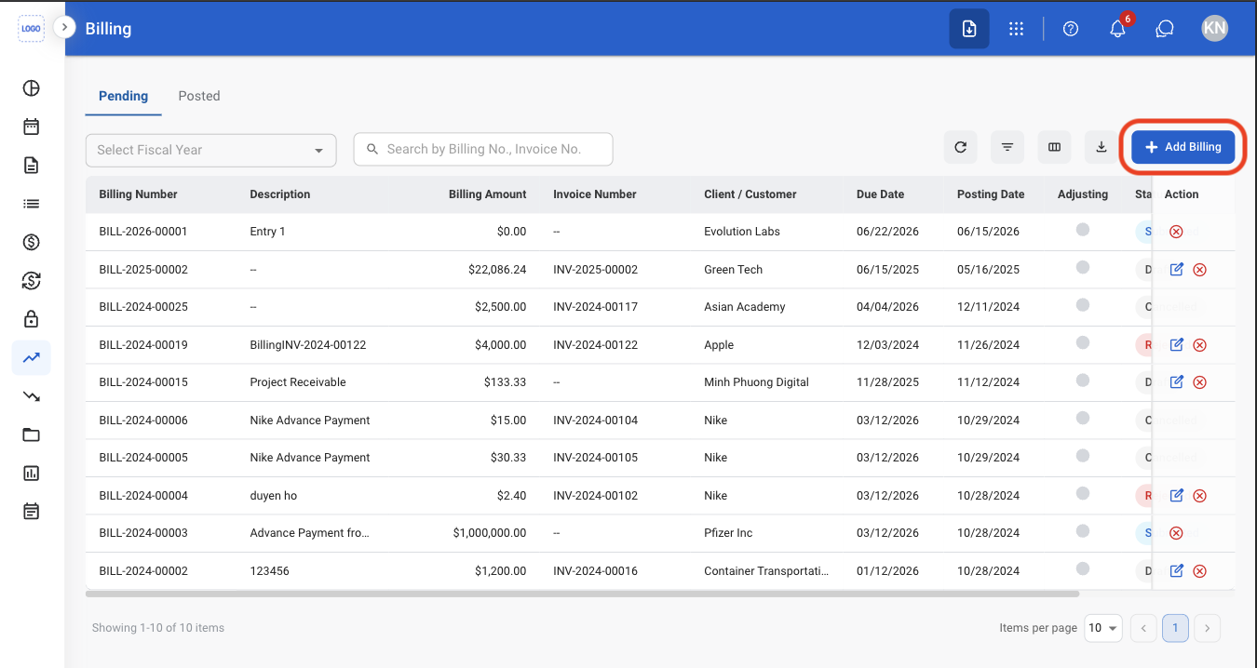Edit billing BILL-2024-00004
Viewport: 1257px width, 668px height.
1176,496
